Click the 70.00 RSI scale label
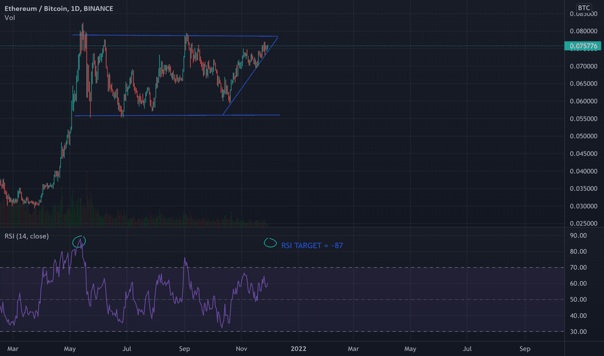 (x=578, y=267)
